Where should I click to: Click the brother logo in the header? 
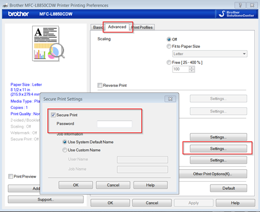tap(19, 14)
